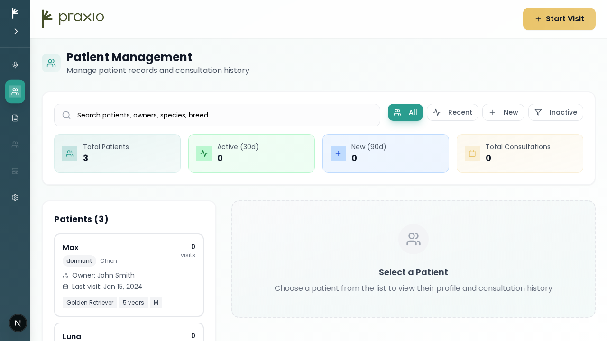
Task: Open Settings from the sidebar gear icon
Action: coord(15,197)
